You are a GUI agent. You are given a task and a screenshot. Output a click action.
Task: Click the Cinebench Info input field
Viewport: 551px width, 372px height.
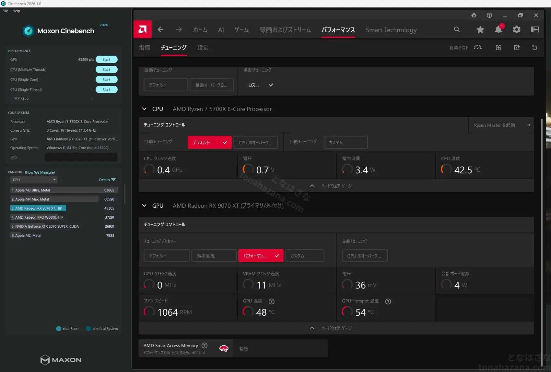click(x=81, y=157)
